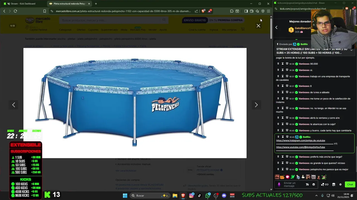Open WhatsApp from the taskbar
Screen dimensions: 357x200
point(208,196)
